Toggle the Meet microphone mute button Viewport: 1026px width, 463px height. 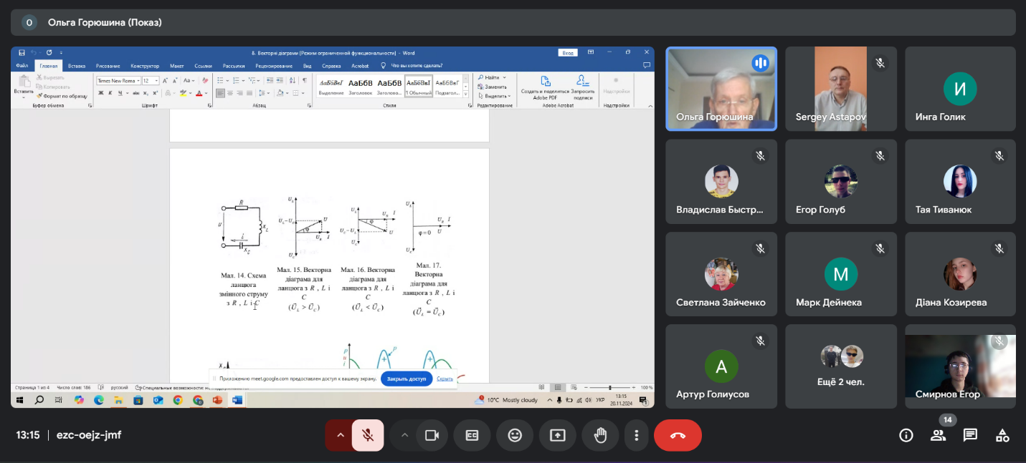tap(367, 435)
